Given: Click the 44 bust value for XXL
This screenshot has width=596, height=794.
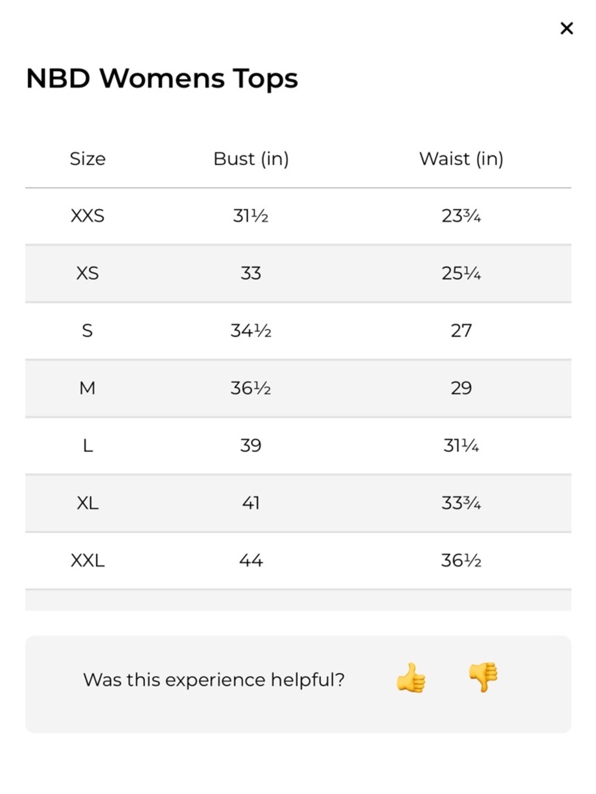Looking at the screenshot, I should point(251,561).
